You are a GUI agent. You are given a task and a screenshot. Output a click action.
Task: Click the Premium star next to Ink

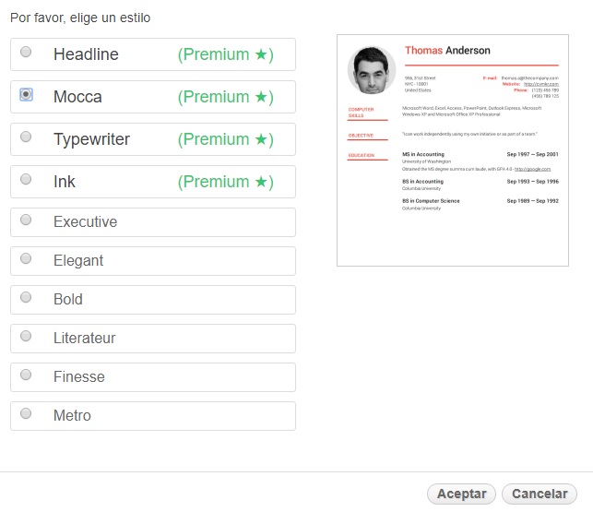point(261,182)
